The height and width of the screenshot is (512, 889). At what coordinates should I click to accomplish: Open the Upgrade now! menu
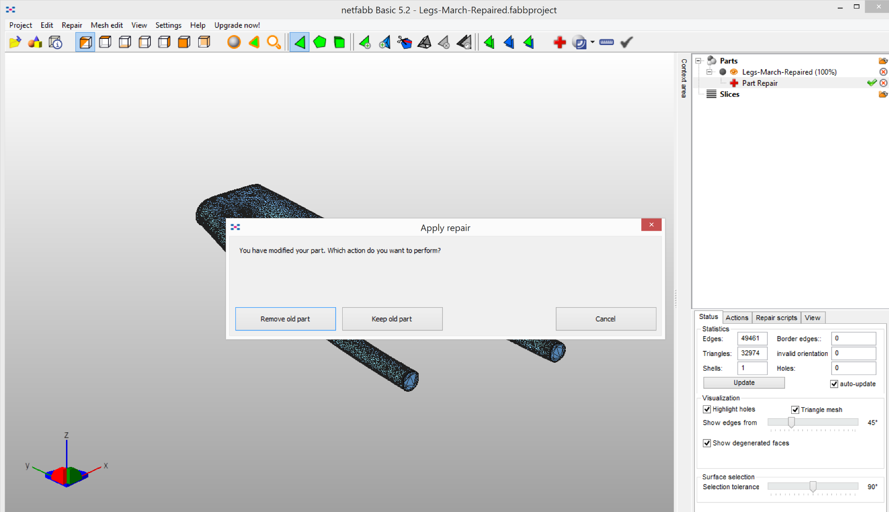237,25
